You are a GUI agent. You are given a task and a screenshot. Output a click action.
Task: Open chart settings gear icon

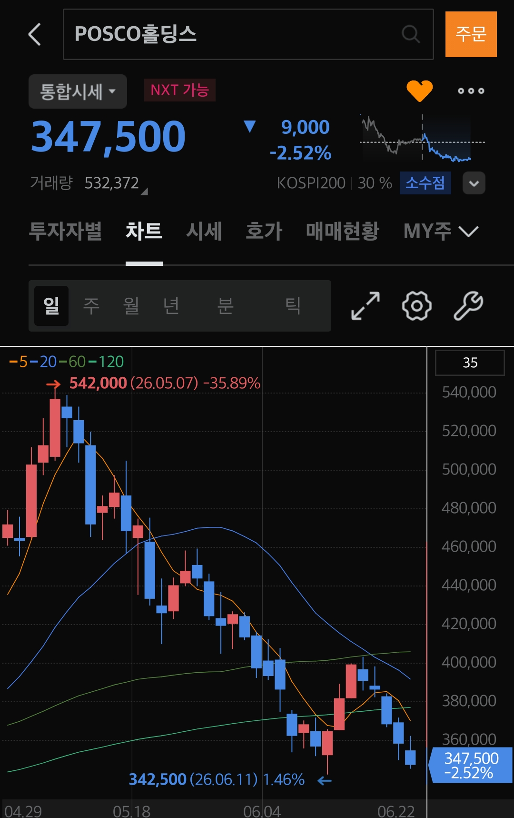click(x=417, y=306)
